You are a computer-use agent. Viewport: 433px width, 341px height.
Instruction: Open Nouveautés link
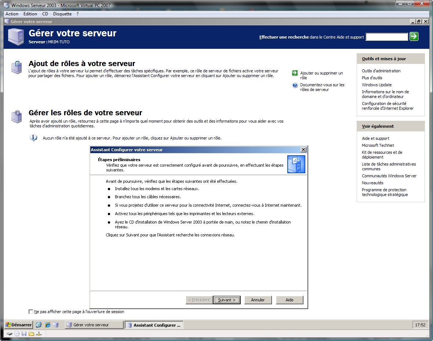click(372, 183)
